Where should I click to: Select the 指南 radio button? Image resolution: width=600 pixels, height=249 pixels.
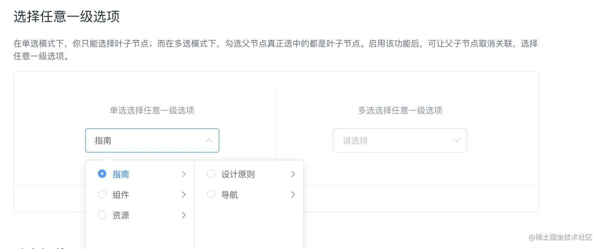coord(102,174)
